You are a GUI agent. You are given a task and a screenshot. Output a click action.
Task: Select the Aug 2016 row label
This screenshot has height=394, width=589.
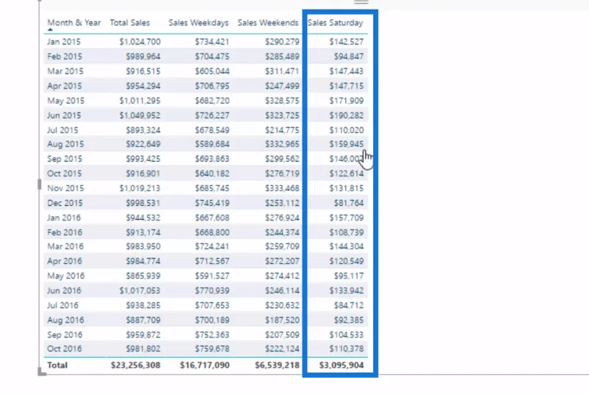(x=66, y=320)
